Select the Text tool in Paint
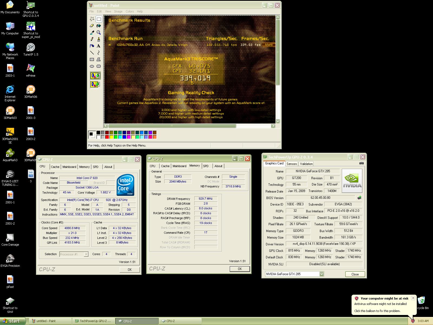The width and height of the screenshot is (433, 325). click(99, 46)
